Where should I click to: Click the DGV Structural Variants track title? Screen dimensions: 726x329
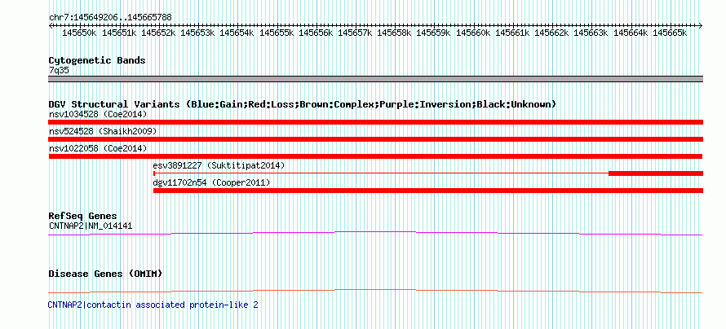(303, 104)
